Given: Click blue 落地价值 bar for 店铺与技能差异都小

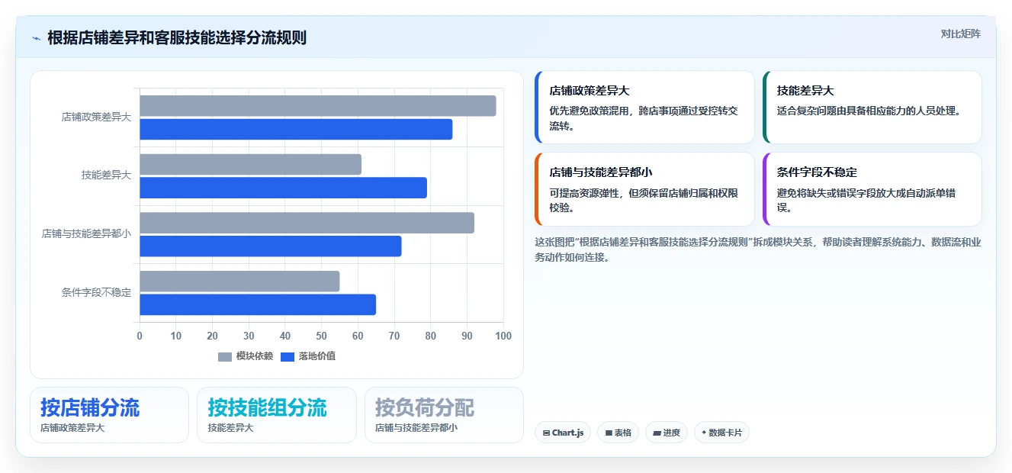Looking at the screenshot, I should point(271,246).
